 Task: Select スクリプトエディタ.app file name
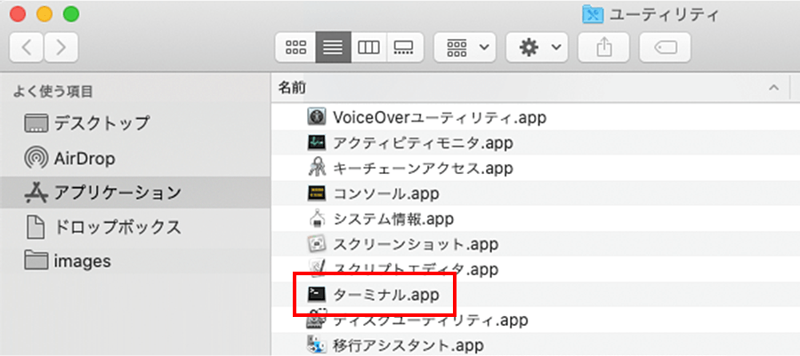pyautogui.click(x=416, y=268)
